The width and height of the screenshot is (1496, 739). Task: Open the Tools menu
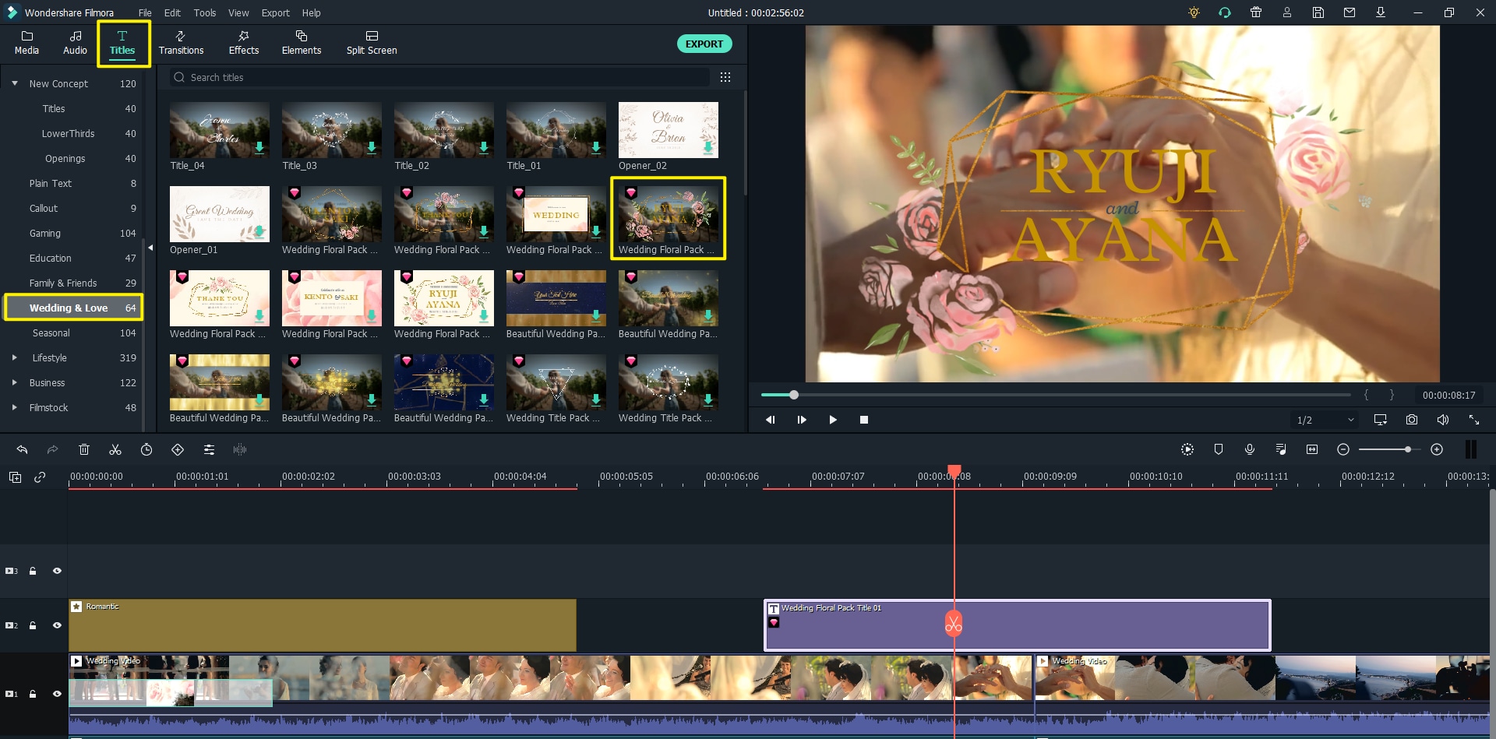click(205, 12)
